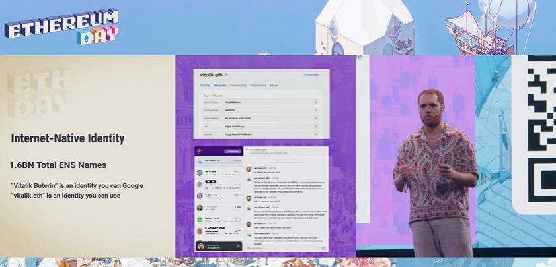Viewport: 556px width, 267px height.
Task: Click the Ethereum Day logo
Action: coord(61,27)
